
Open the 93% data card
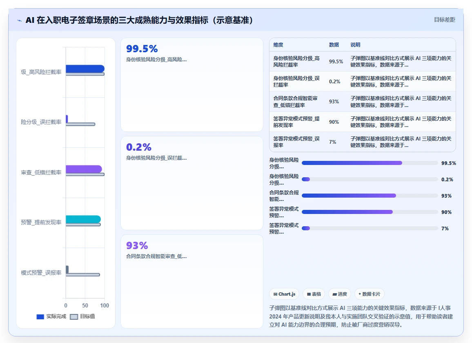tap(192, 282)
